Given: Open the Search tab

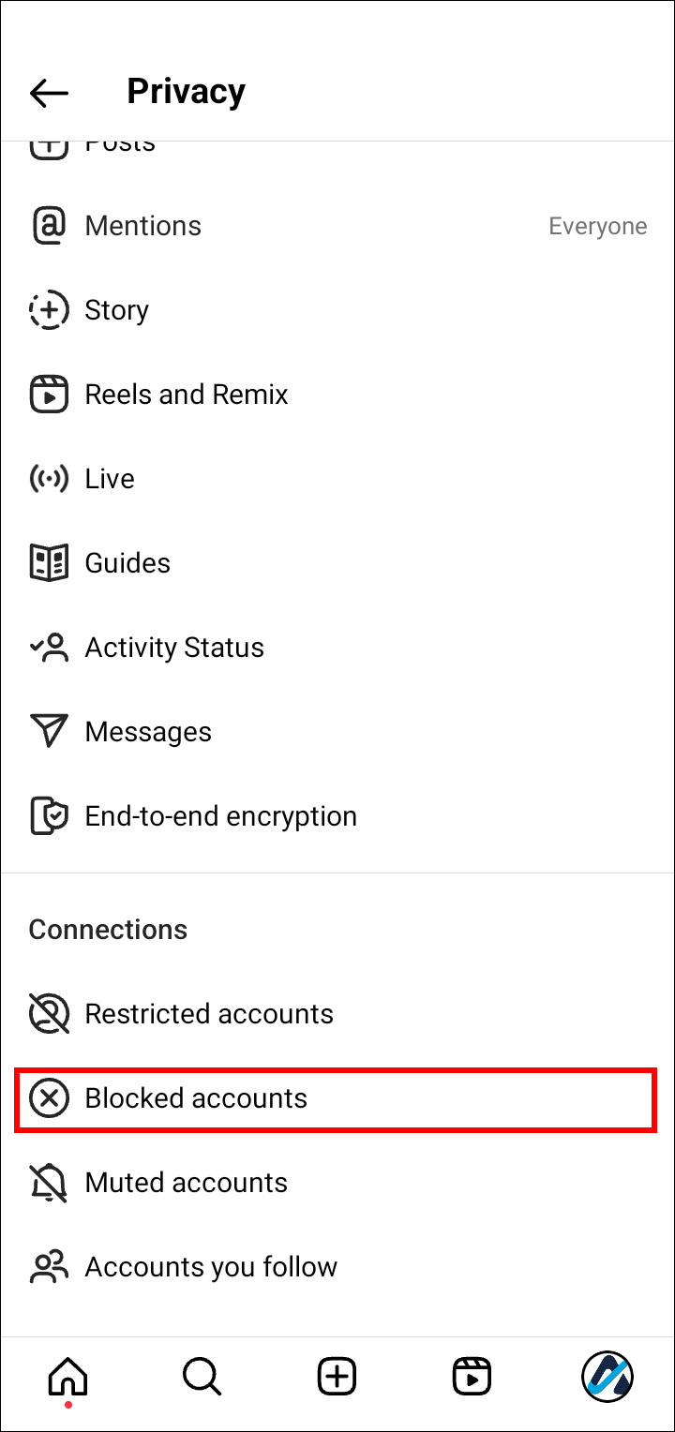Looking at the screenshot, I should click(x=202, y=1376).
